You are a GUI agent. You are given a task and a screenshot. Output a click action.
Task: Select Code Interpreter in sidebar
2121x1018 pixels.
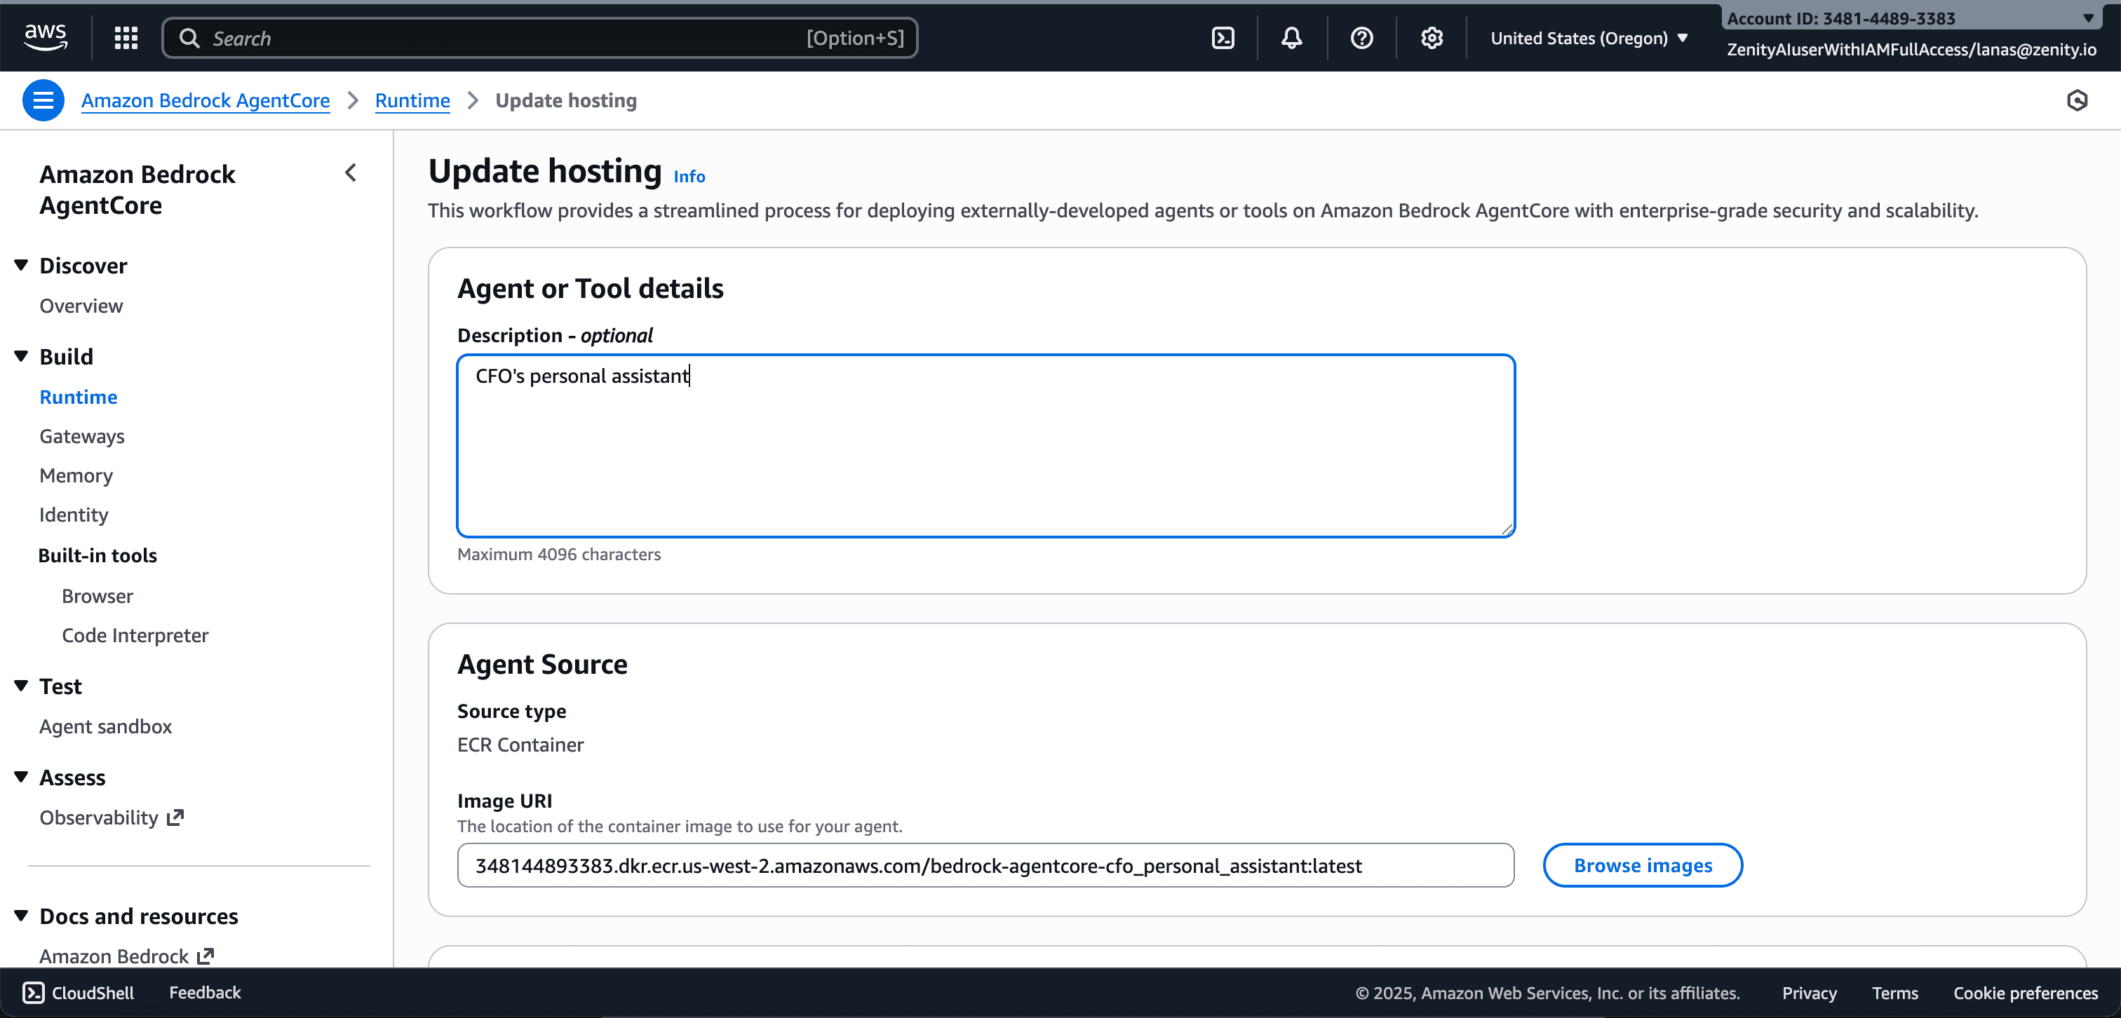coord(135,635)
